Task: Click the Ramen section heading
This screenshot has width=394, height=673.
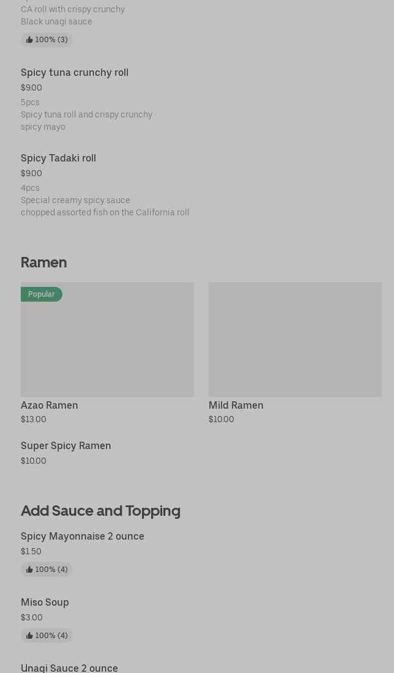Action: pyautogui.click(x=43, y=262)
